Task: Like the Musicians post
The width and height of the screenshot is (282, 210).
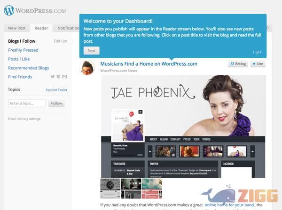Action: [x=258, y=64]
